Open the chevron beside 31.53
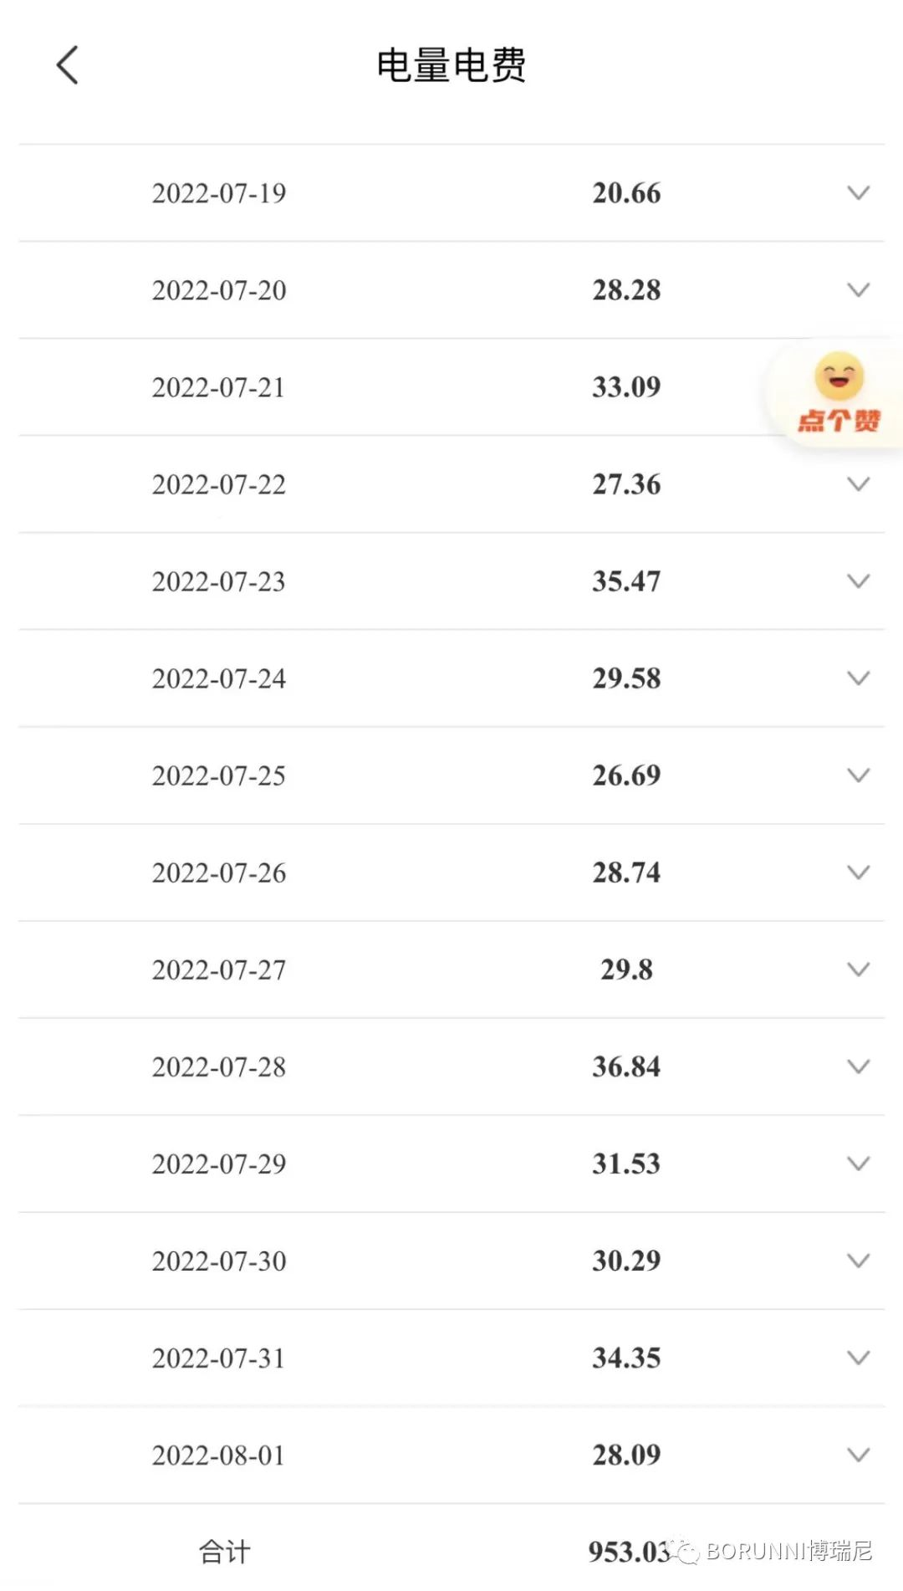Viewport: 903px width, 1591px height. (x=858, y=1164)
